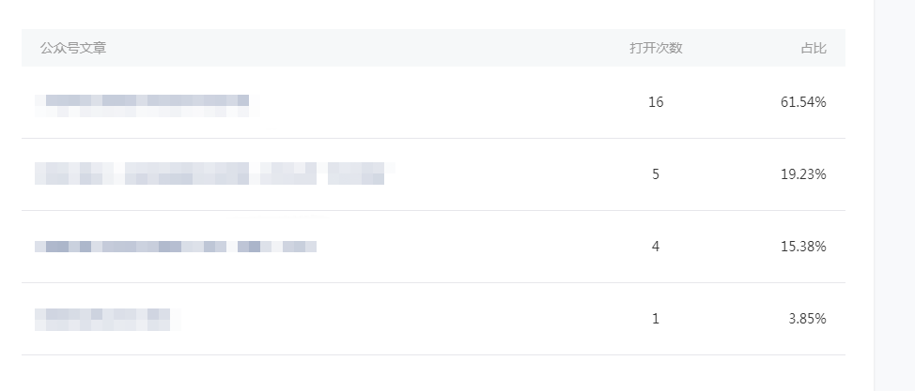915x391 pixels.
Task: Click the 占比 column header
Action: coord(814,49)
